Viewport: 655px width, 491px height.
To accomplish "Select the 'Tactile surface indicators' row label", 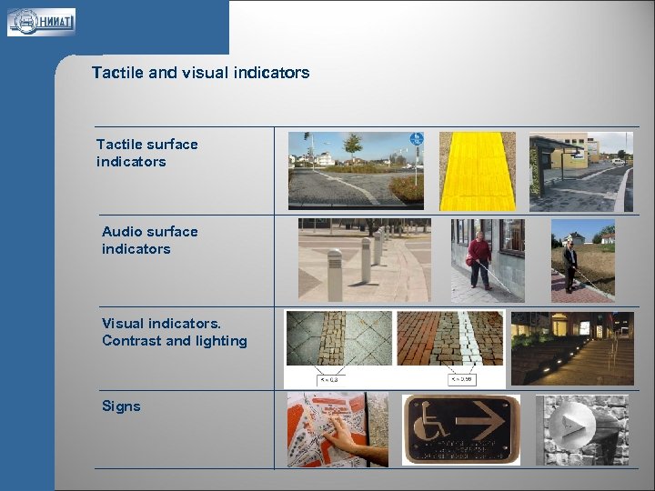I will coord(147,153).
